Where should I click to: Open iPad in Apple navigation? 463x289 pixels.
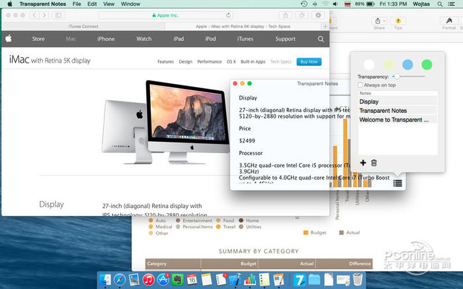(x=179, y=39)
